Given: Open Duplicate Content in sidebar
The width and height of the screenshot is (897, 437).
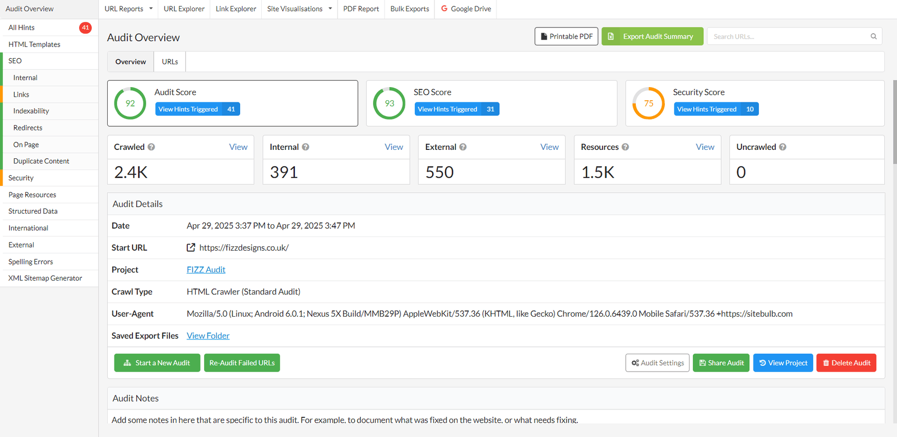Looking at the screenshot, I should click(x=49, y=161).
